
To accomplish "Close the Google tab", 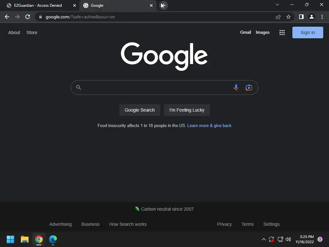I will click(x=151, y=5).
